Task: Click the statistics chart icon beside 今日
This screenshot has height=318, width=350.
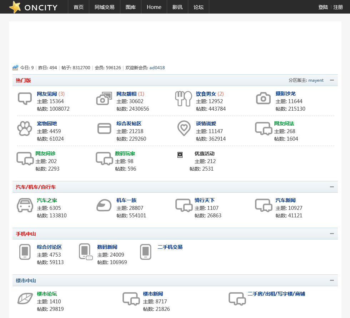Action: (15, 67)
